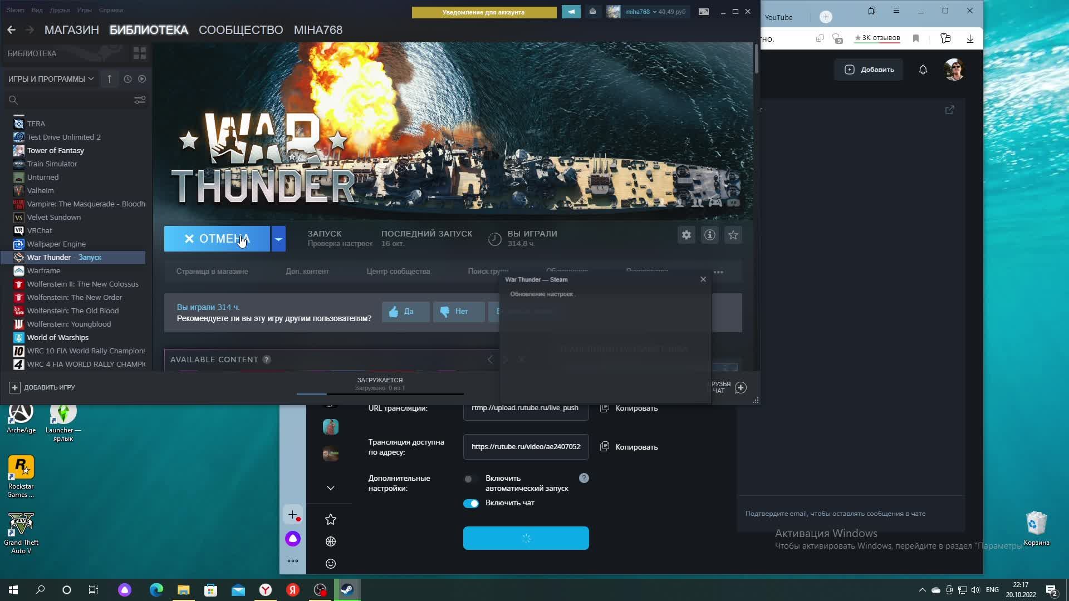Add War Thunder to favorites star
The width and height of the screenshot is (1069, 601).
pos(733,235)
